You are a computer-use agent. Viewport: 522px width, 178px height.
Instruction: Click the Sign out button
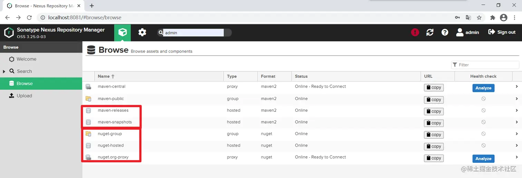tap(502, 32)
